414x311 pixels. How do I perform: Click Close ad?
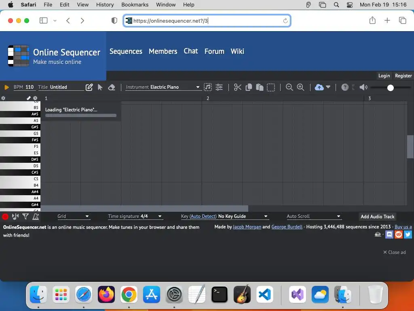point(395,252)
